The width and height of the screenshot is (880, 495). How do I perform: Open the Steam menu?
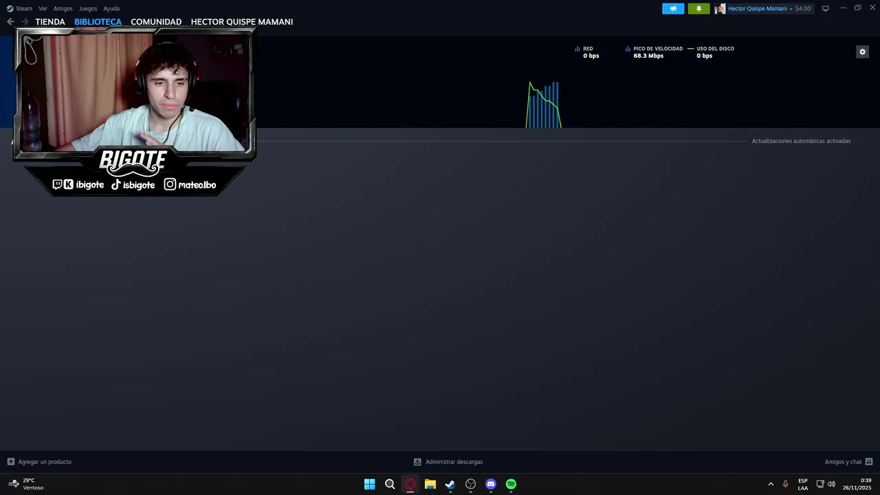19,8
